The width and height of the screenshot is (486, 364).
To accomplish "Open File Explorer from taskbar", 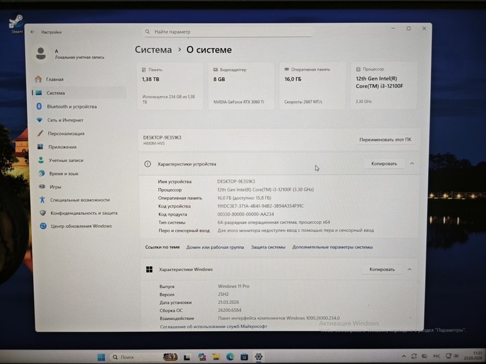I will (216, 357).
